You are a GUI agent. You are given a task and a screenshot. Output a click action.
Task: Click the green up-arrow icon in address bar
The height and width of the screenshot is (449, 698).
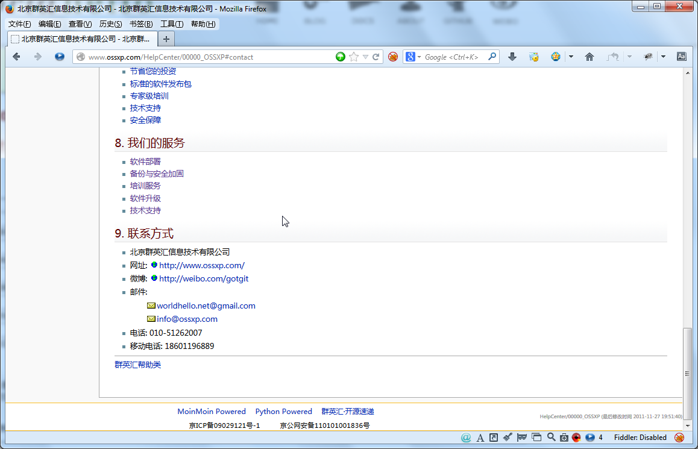[341, 57]
